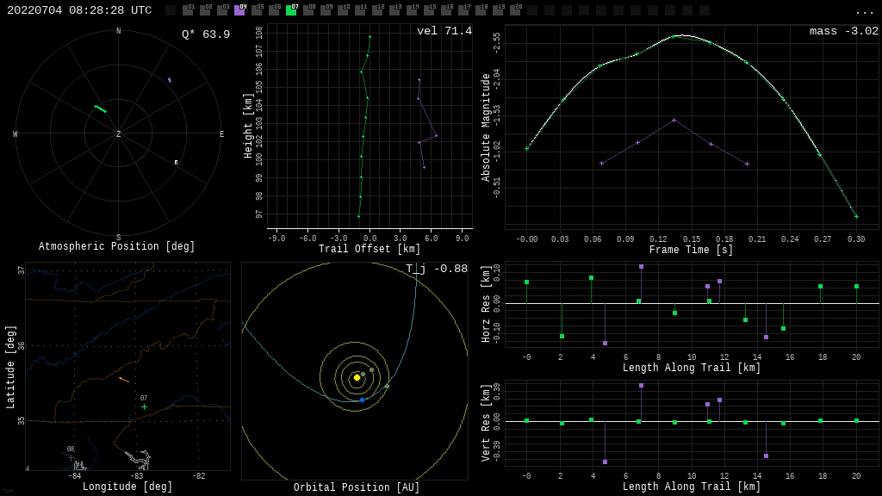Image resolution: width=882 pixels, height=496 pixels.
Task: Select the station 10 indicator box
Action: (343, 10)
